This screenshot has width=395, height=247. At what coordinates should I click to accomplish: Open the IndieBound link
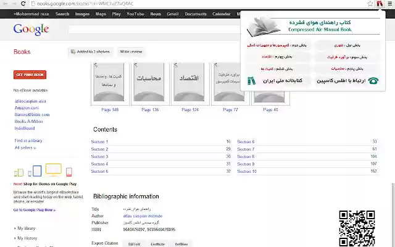click(x=25, y=128)
